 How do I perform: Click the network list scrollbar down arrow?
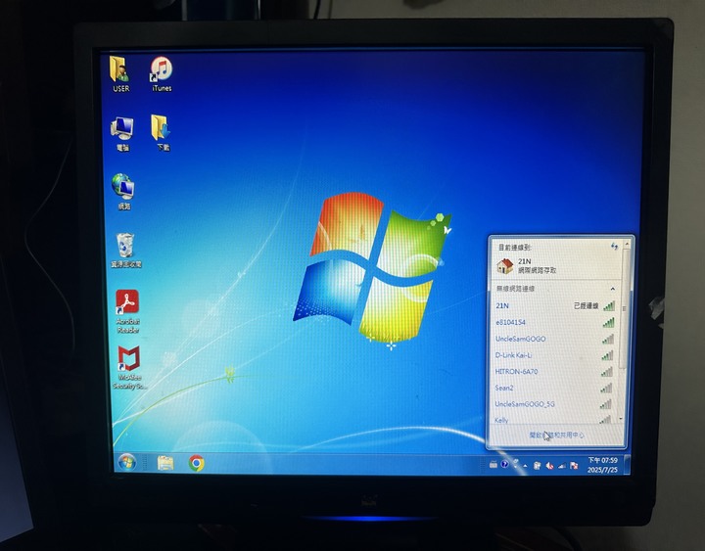(622, 419)
